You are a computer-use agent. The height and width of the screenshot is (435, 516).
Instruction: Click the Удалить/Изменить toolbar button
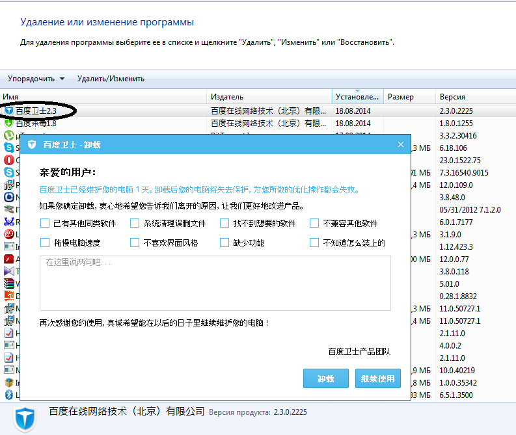tap(111, 79)
